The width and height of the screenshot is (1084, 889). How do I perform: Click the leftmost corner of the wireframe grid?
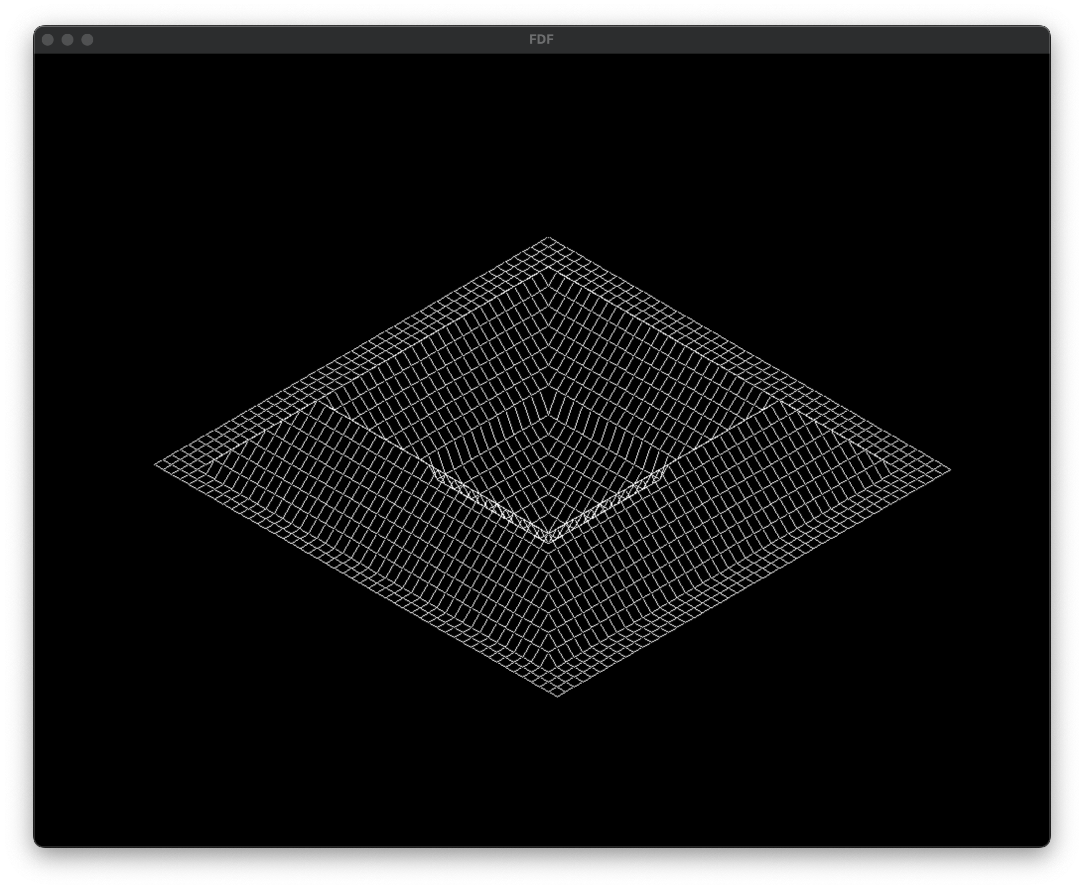(155, 464)
